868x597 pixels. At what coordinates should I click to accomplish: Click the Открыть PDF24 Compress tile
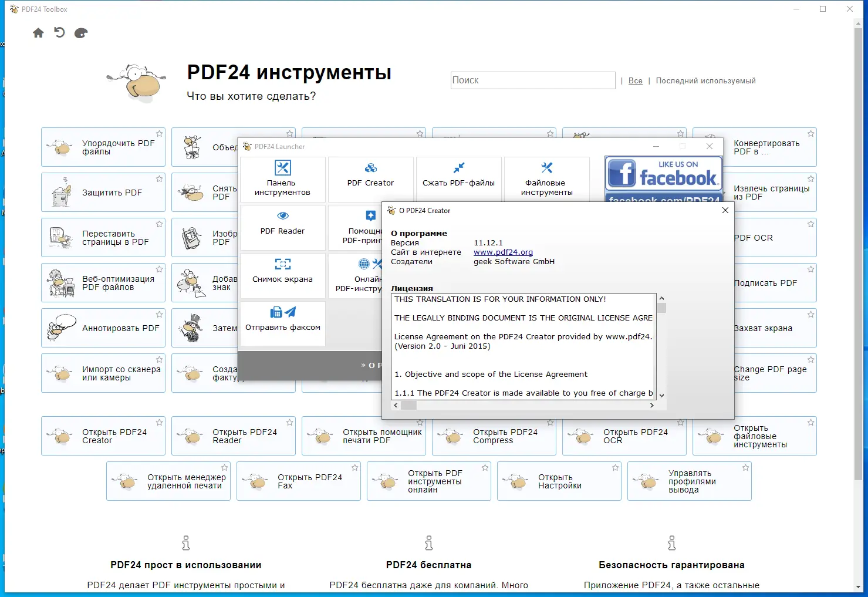pos(494,436)
